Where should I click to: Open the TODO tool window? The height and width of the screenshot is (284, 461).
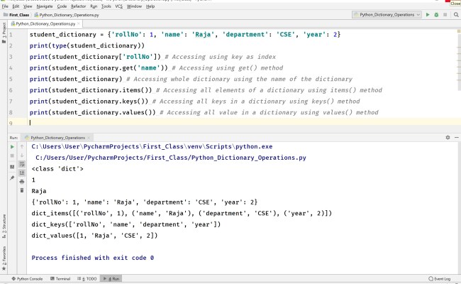pos(87,279)
